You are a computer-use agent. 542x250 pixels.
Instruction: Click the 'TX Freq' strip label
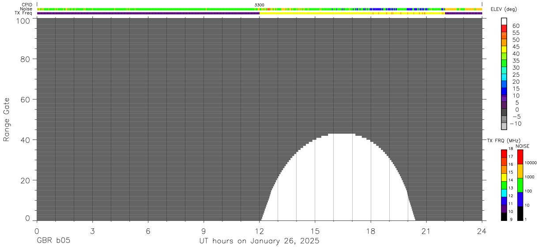tap(24, 13)
